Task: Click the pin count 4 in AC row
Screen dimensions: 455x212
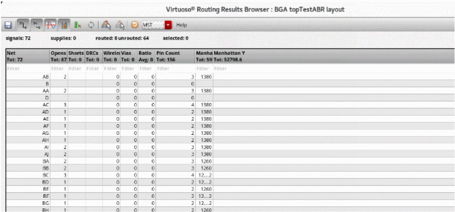Action: 192,105
